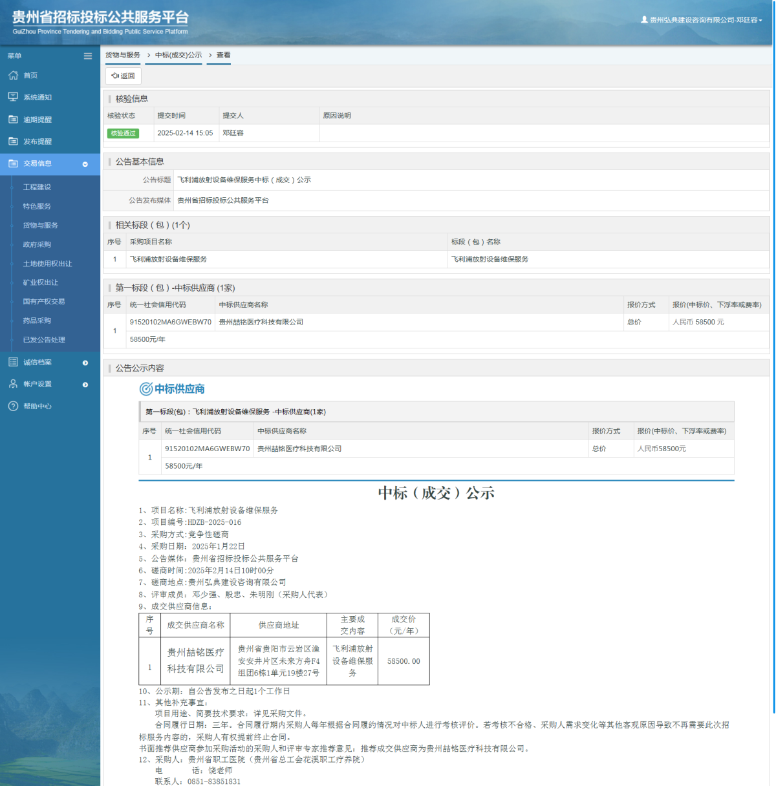
Task: Click the 诚信档案 list icon
Action: (x=13, y=362)
